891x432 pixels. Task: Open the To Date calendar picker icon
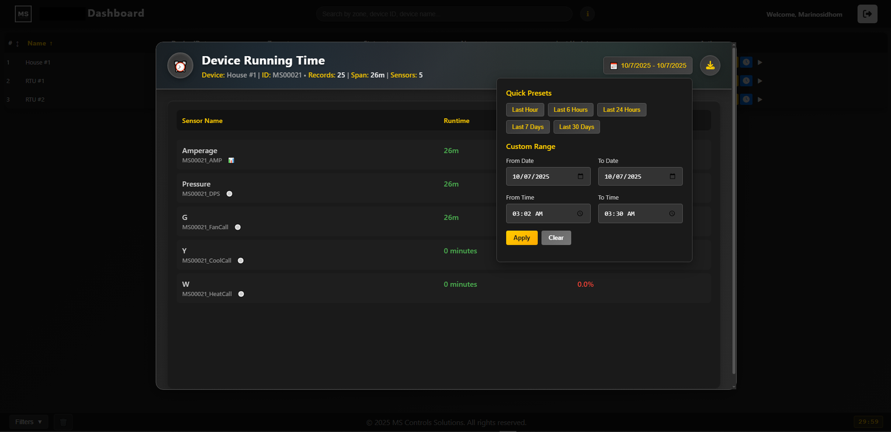tap(672, 176)
